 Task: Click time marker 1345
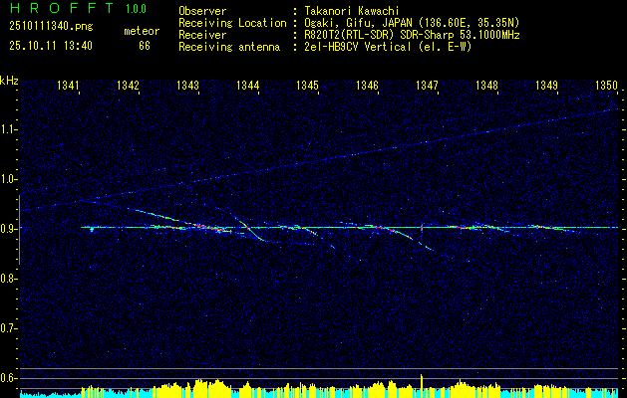pos(307,85)
